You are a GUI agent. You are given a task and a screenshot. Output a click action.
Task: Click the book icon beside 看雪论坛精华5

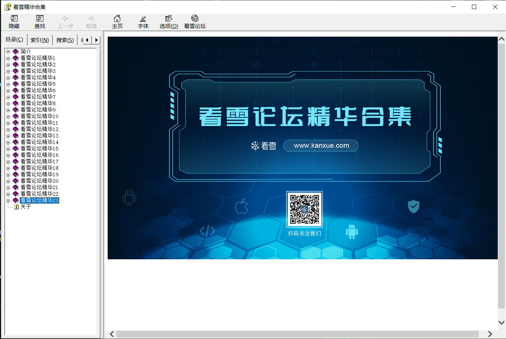(x=16, y=84)
